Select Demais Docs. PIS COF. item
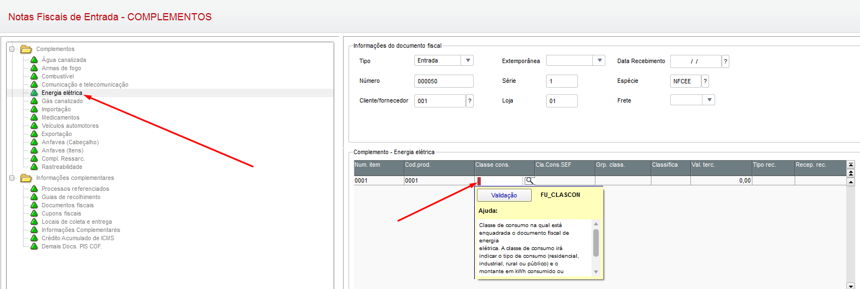This screenshot has width=860, height=289. pyautogui.click(x=72, y=246)
